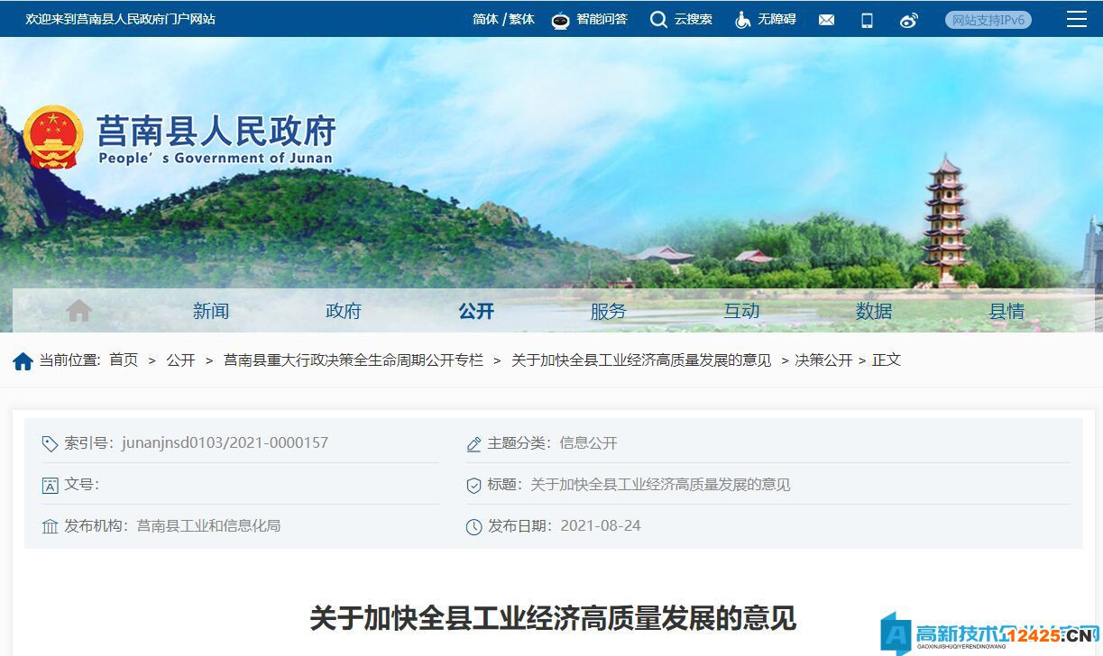Click 决策公开 breadcrumb link
The height and width of the screenshot is (656, 1103).
(x=823, y=360)
